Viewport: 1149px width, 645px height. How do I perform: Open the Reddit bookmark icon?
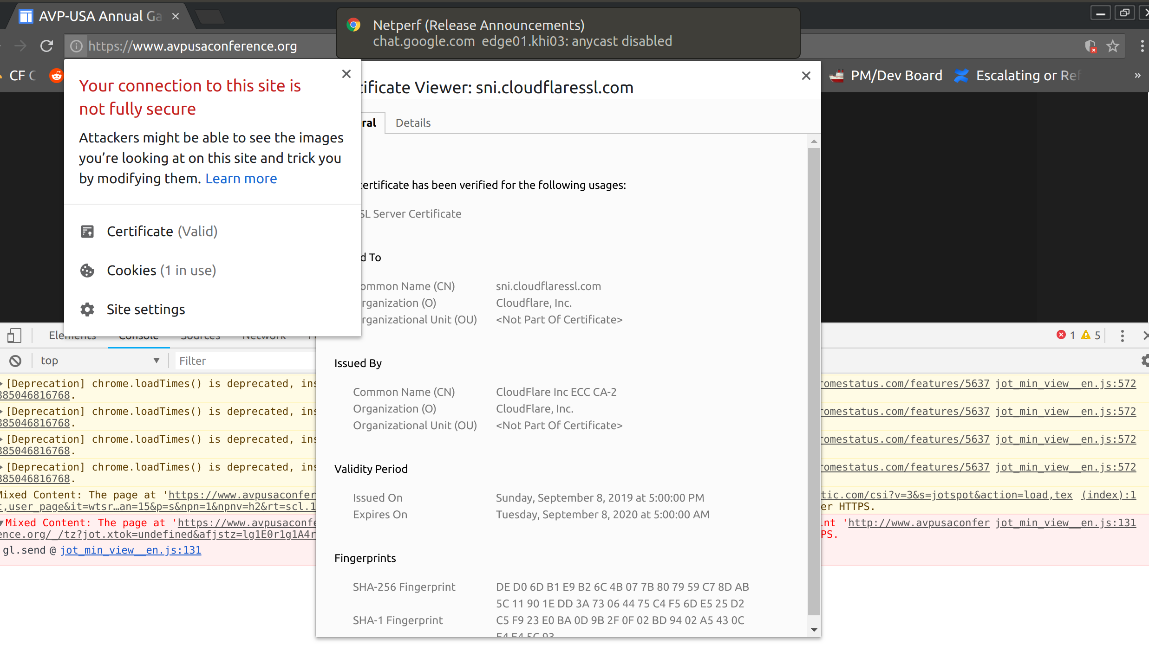[x=56, y=76]
